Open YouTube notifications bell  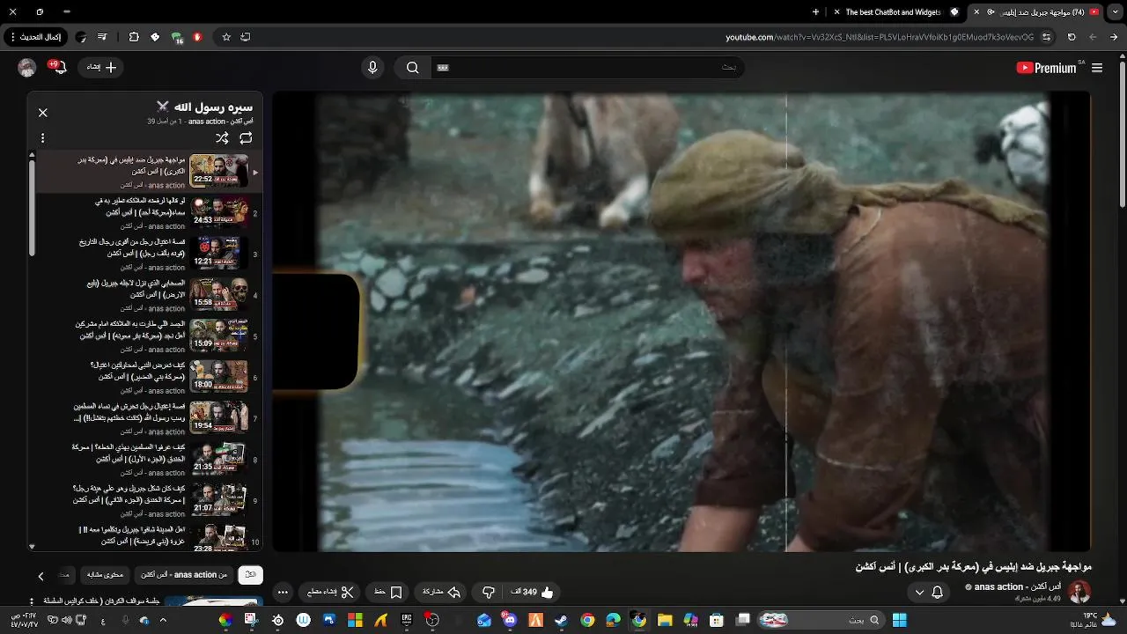(60, 68)
